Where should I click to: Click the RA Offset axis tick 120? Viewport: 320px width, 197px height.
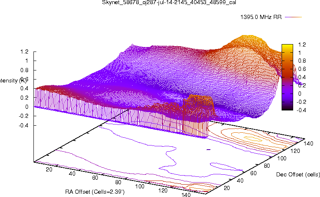pos(163,190)
